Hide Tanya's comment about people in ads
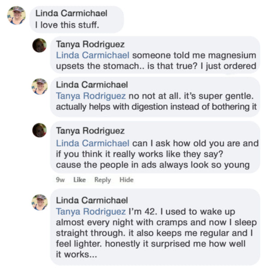The width and height of the screenshot is (268, 280). click(x=126, y=180)
